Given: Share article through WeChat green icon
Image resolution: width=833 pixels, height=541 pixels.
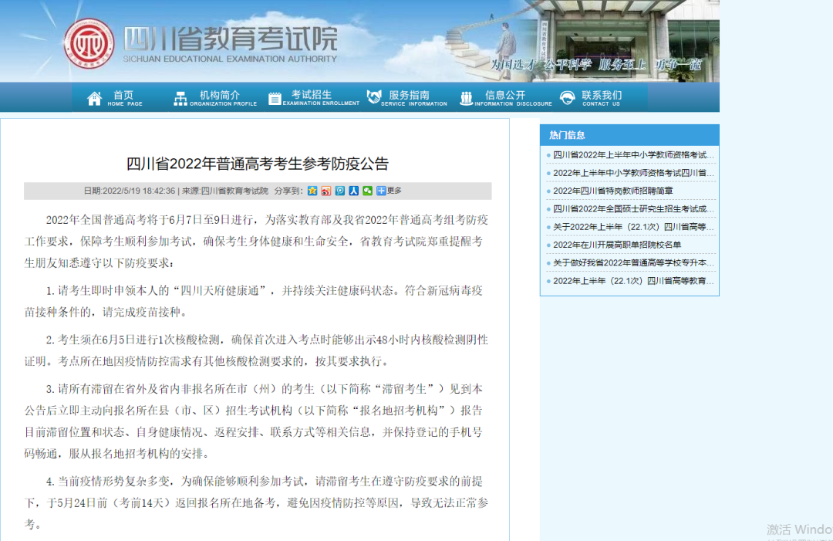Looking at the screenshot, I should [x=367, y=191].
